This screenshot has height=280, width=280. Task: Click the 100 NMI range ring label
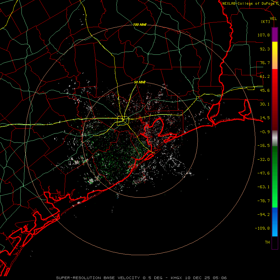click(140, 25)
